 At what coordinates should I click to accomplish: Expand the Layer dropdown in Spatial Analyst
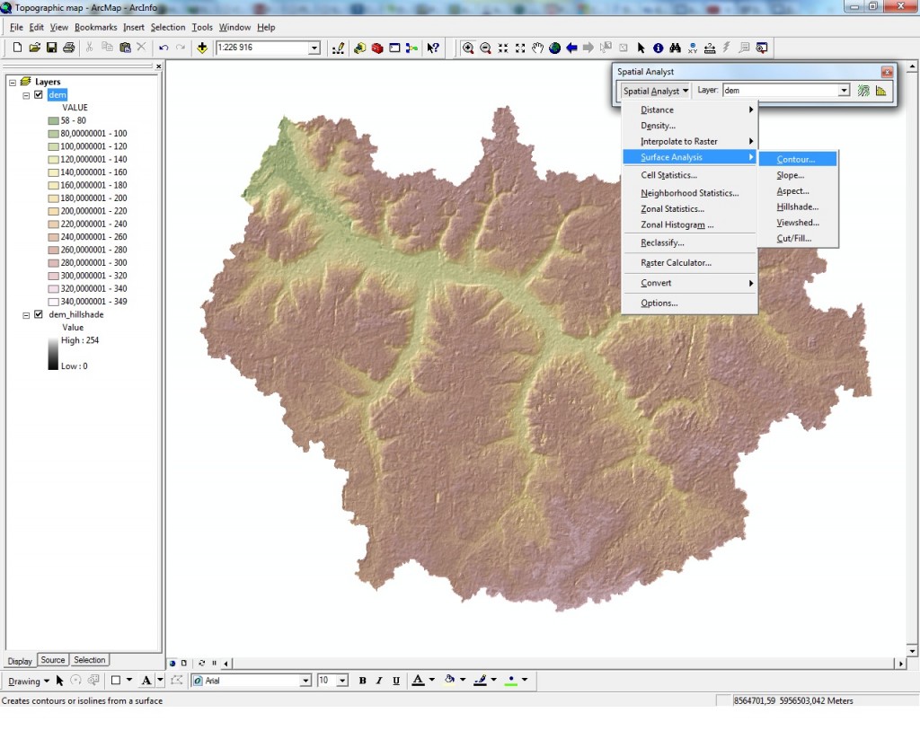pos(844,91)
